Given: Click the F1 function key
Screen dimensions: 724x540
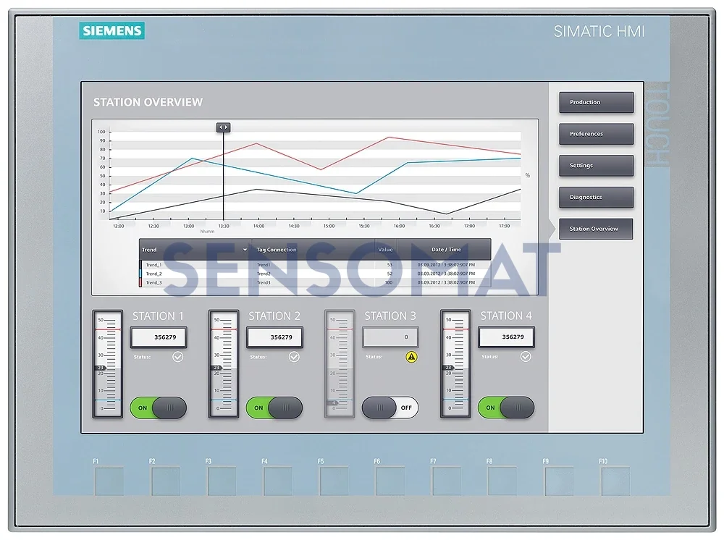Looking at the screenshot, I should click(x=109, y=481).
